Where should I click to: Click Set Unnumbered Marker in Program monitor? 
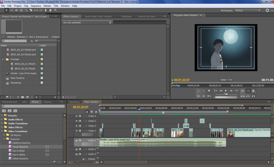pyautogui.click(x=209, y=91)
